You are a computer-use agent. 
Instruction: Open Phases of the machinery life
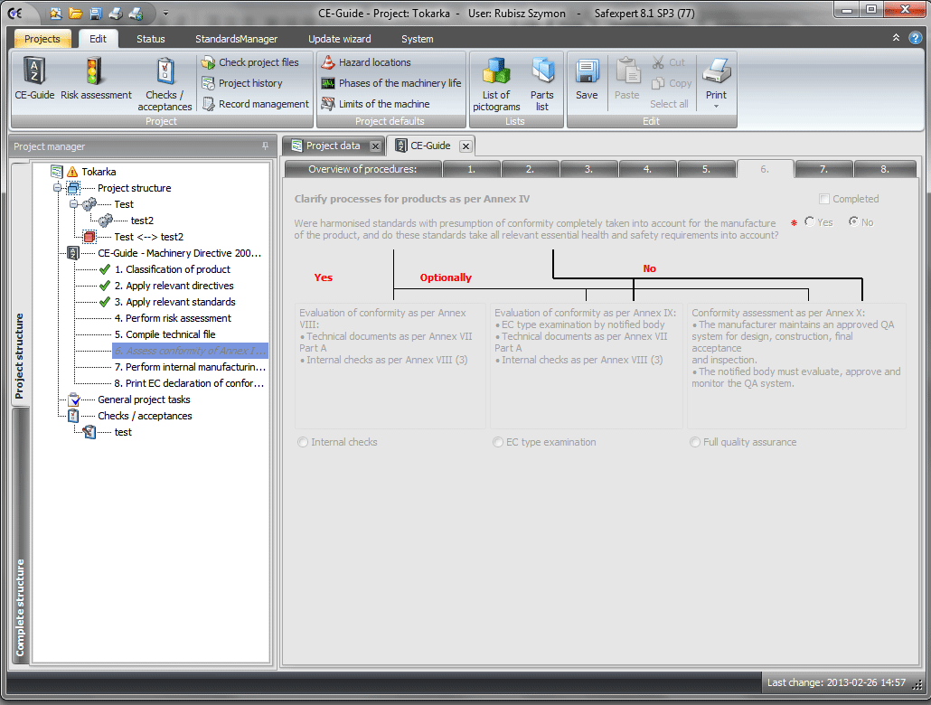[x=400, y=83]
